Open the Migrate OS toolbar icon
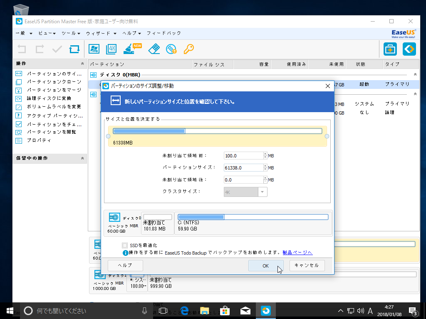 point(94,49)
